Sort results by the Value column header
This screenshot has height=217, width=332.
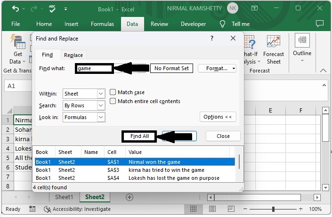pyautogui.click(x=178, y=152)
